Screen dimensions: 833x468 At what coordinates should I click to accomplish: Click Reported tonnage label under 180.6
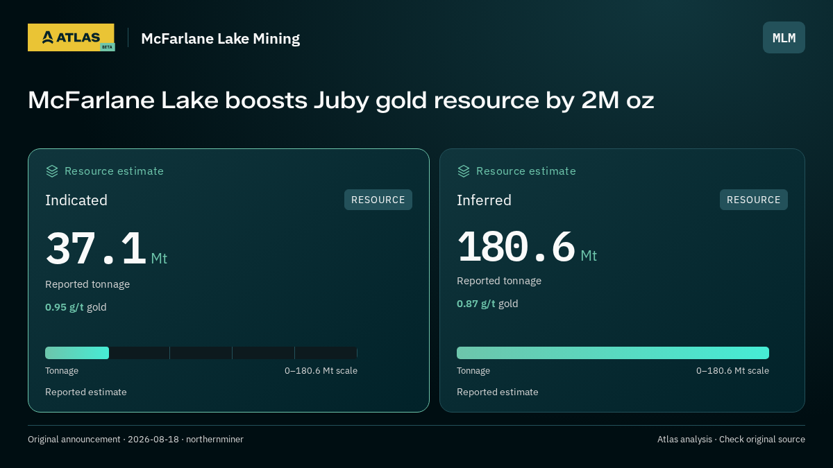coord(499,281)
